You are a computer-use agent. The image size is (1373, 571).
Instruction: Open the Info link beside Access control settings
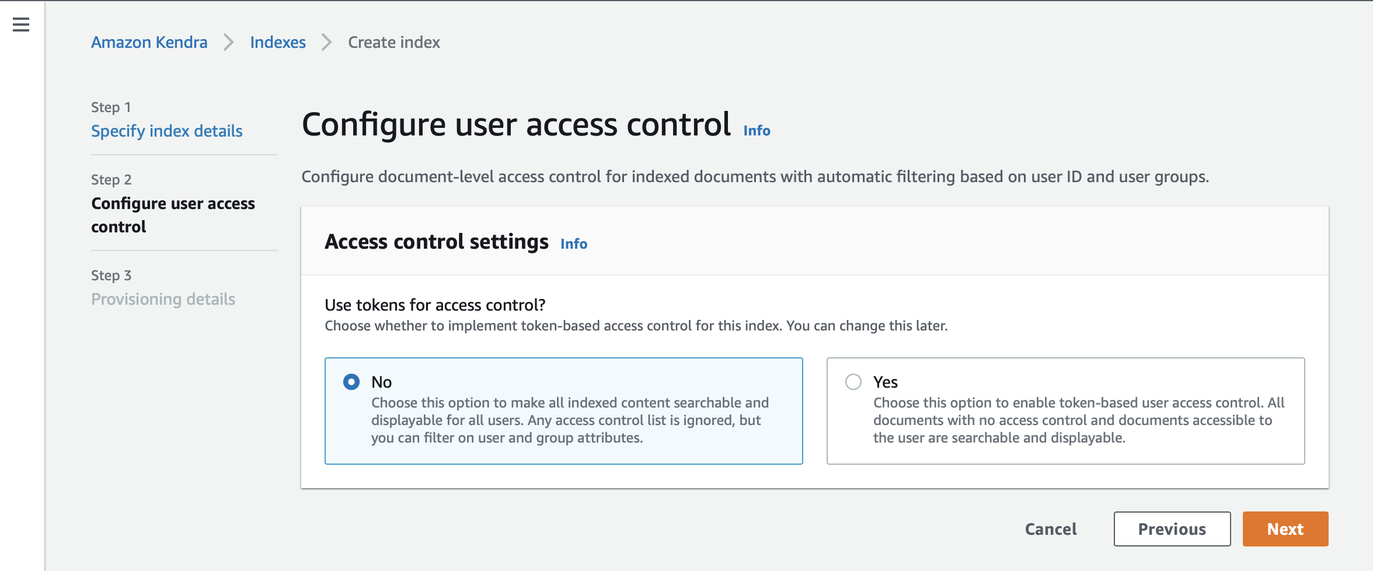(573, 244)
